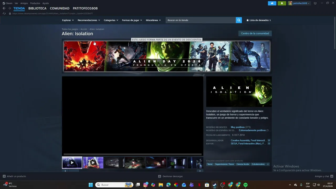Open the patitofeo1608 account dropdown

click(x=299, y=3)
